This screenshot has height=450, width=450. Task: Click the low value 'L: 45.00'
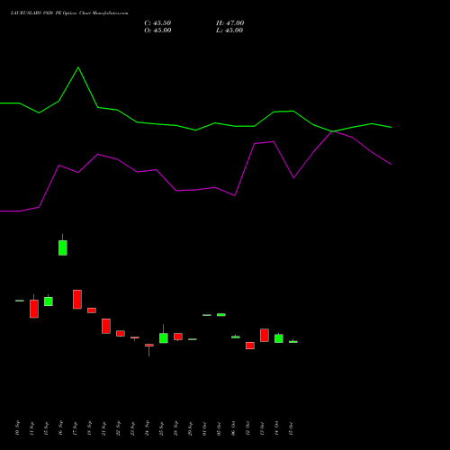(229, 31)
